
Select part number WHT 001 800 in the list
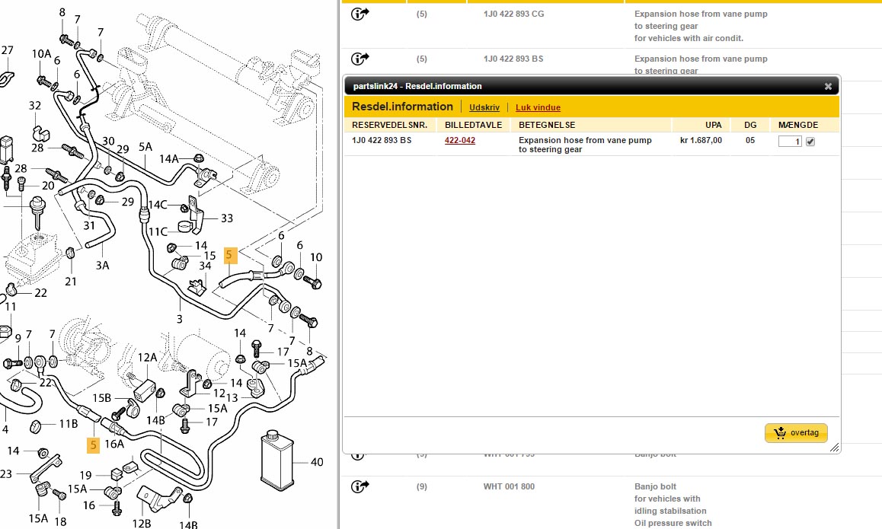(x=509, y=486)
